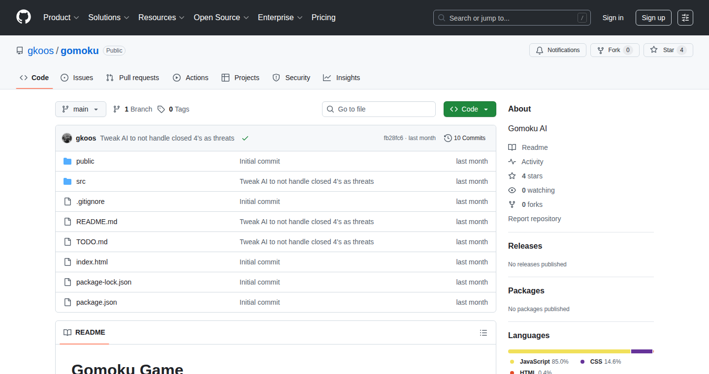The image size is (709, 374).
Task: Click the tag icon next to 0 Tags
Action: (161, 109)
